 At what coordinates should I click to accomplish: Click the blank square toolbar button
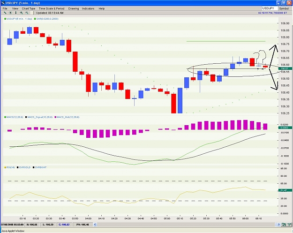[x=32, y=13]
